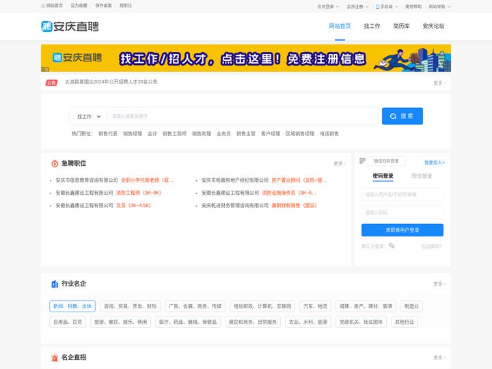
Task: Select the 汽车、物流 industry tag
Action: click(315, 306)
